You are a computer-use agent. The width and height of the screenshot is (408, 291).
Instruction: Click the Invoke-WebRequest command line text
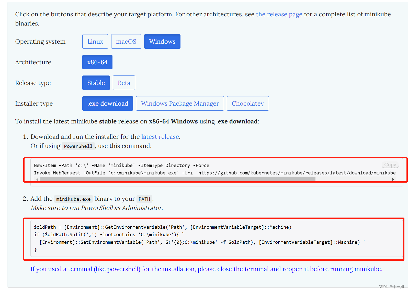[215, 173]
